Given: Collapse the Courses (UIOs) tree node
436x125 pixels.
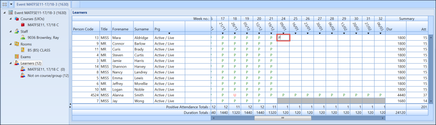Looking at the screenshot, I should pos(11,19).
